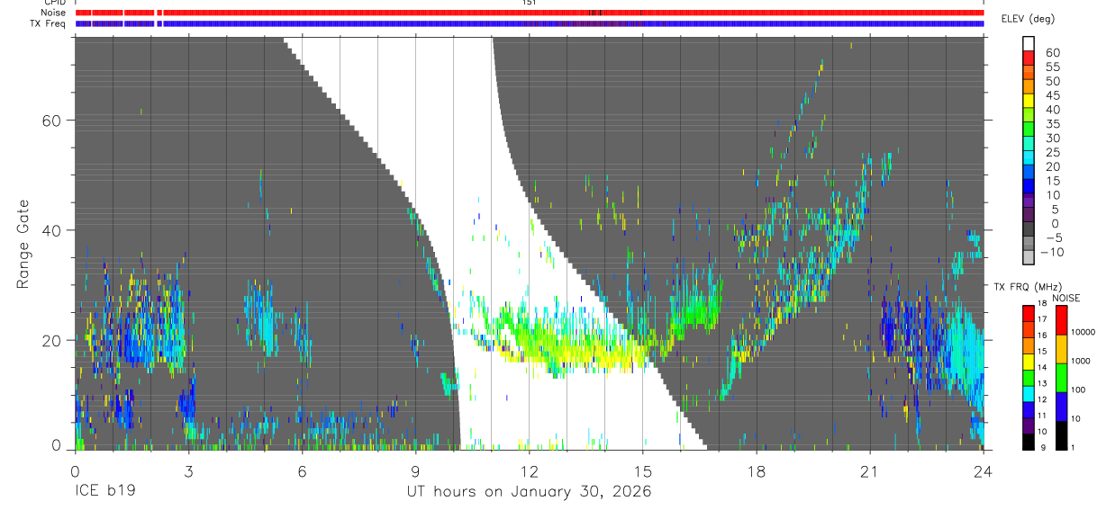Click the '1000' value on NOISE colorbar
This screenshot has width=1106, height=510.
1082,361
